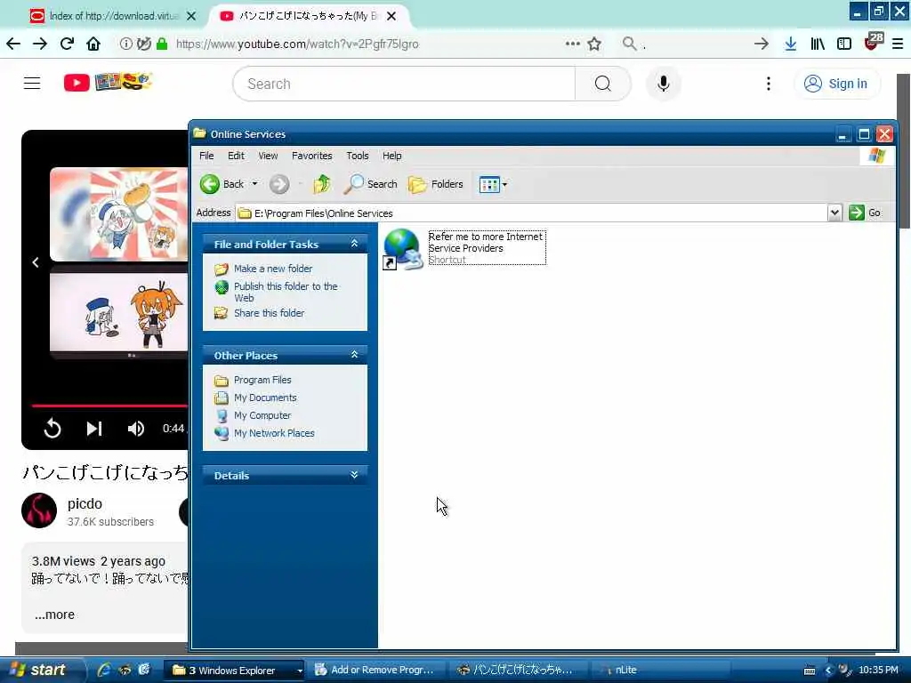Toggle the Folders pane
This screenshot has height=683, width=911.
click(436, 184)
